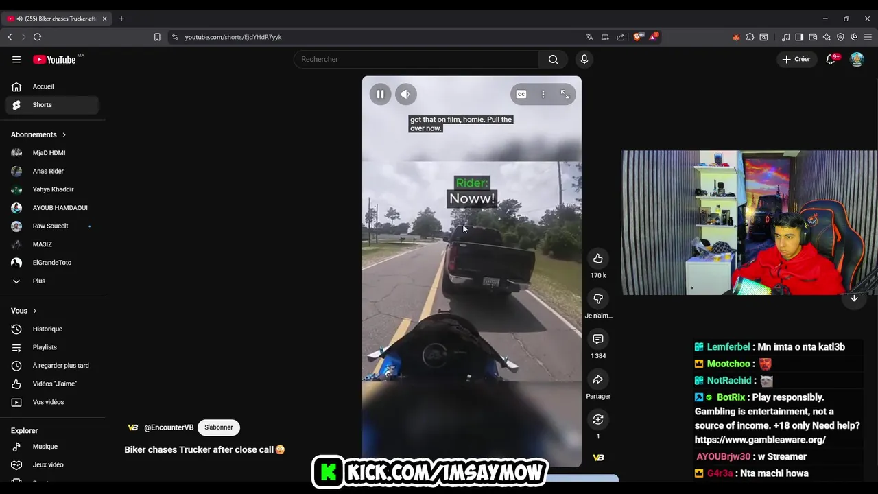The image size is (878, 494).
Task: Expand more subscriptions with Plus
Action: (x=52, y=281)
